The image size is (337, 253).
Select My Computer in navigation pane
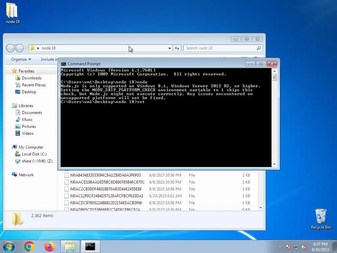click(x=31, y=147)
